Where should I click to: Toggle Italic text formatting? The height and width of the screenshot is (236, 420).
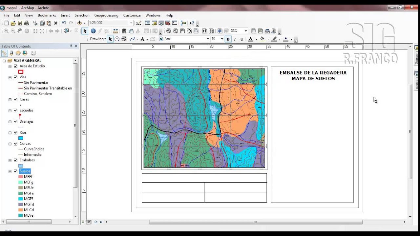235,39
